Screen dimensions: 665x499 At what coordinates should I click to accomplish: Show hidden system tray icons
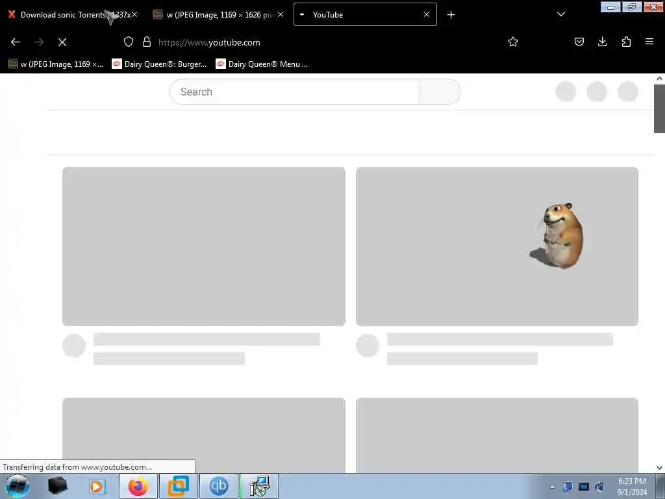[x=552, y=487]
